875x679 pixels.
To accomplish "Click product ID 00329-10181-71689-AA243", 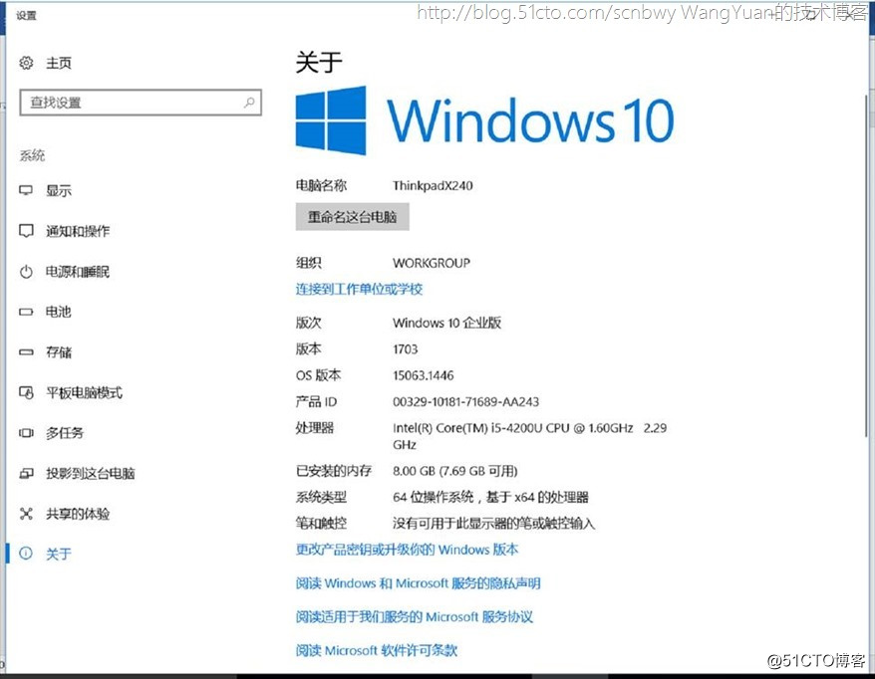I will pyautogui.click(x=466, y=402).
